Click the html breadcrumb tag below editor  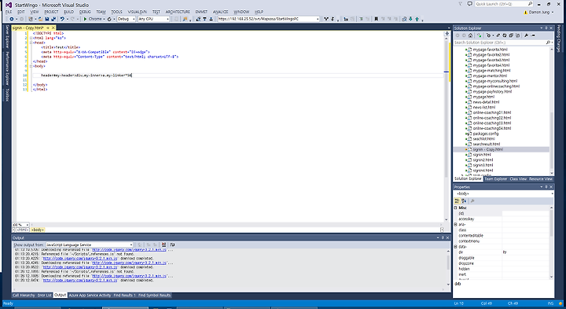tap(22, 230)
